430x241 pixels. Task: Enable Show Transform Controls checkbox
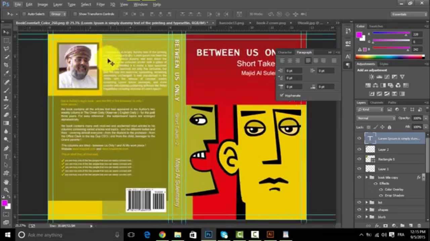pos(75,14)
